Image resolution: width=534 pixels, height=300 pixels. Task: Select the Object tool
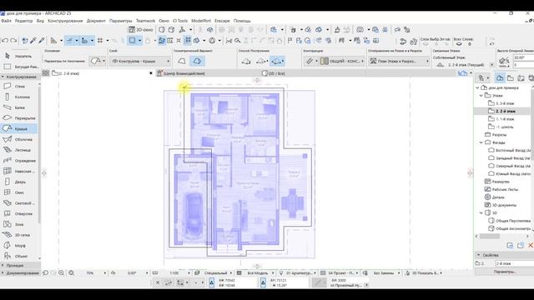[19, 256]
